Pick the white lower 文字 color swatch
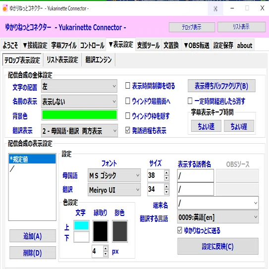 pos(81,237)
